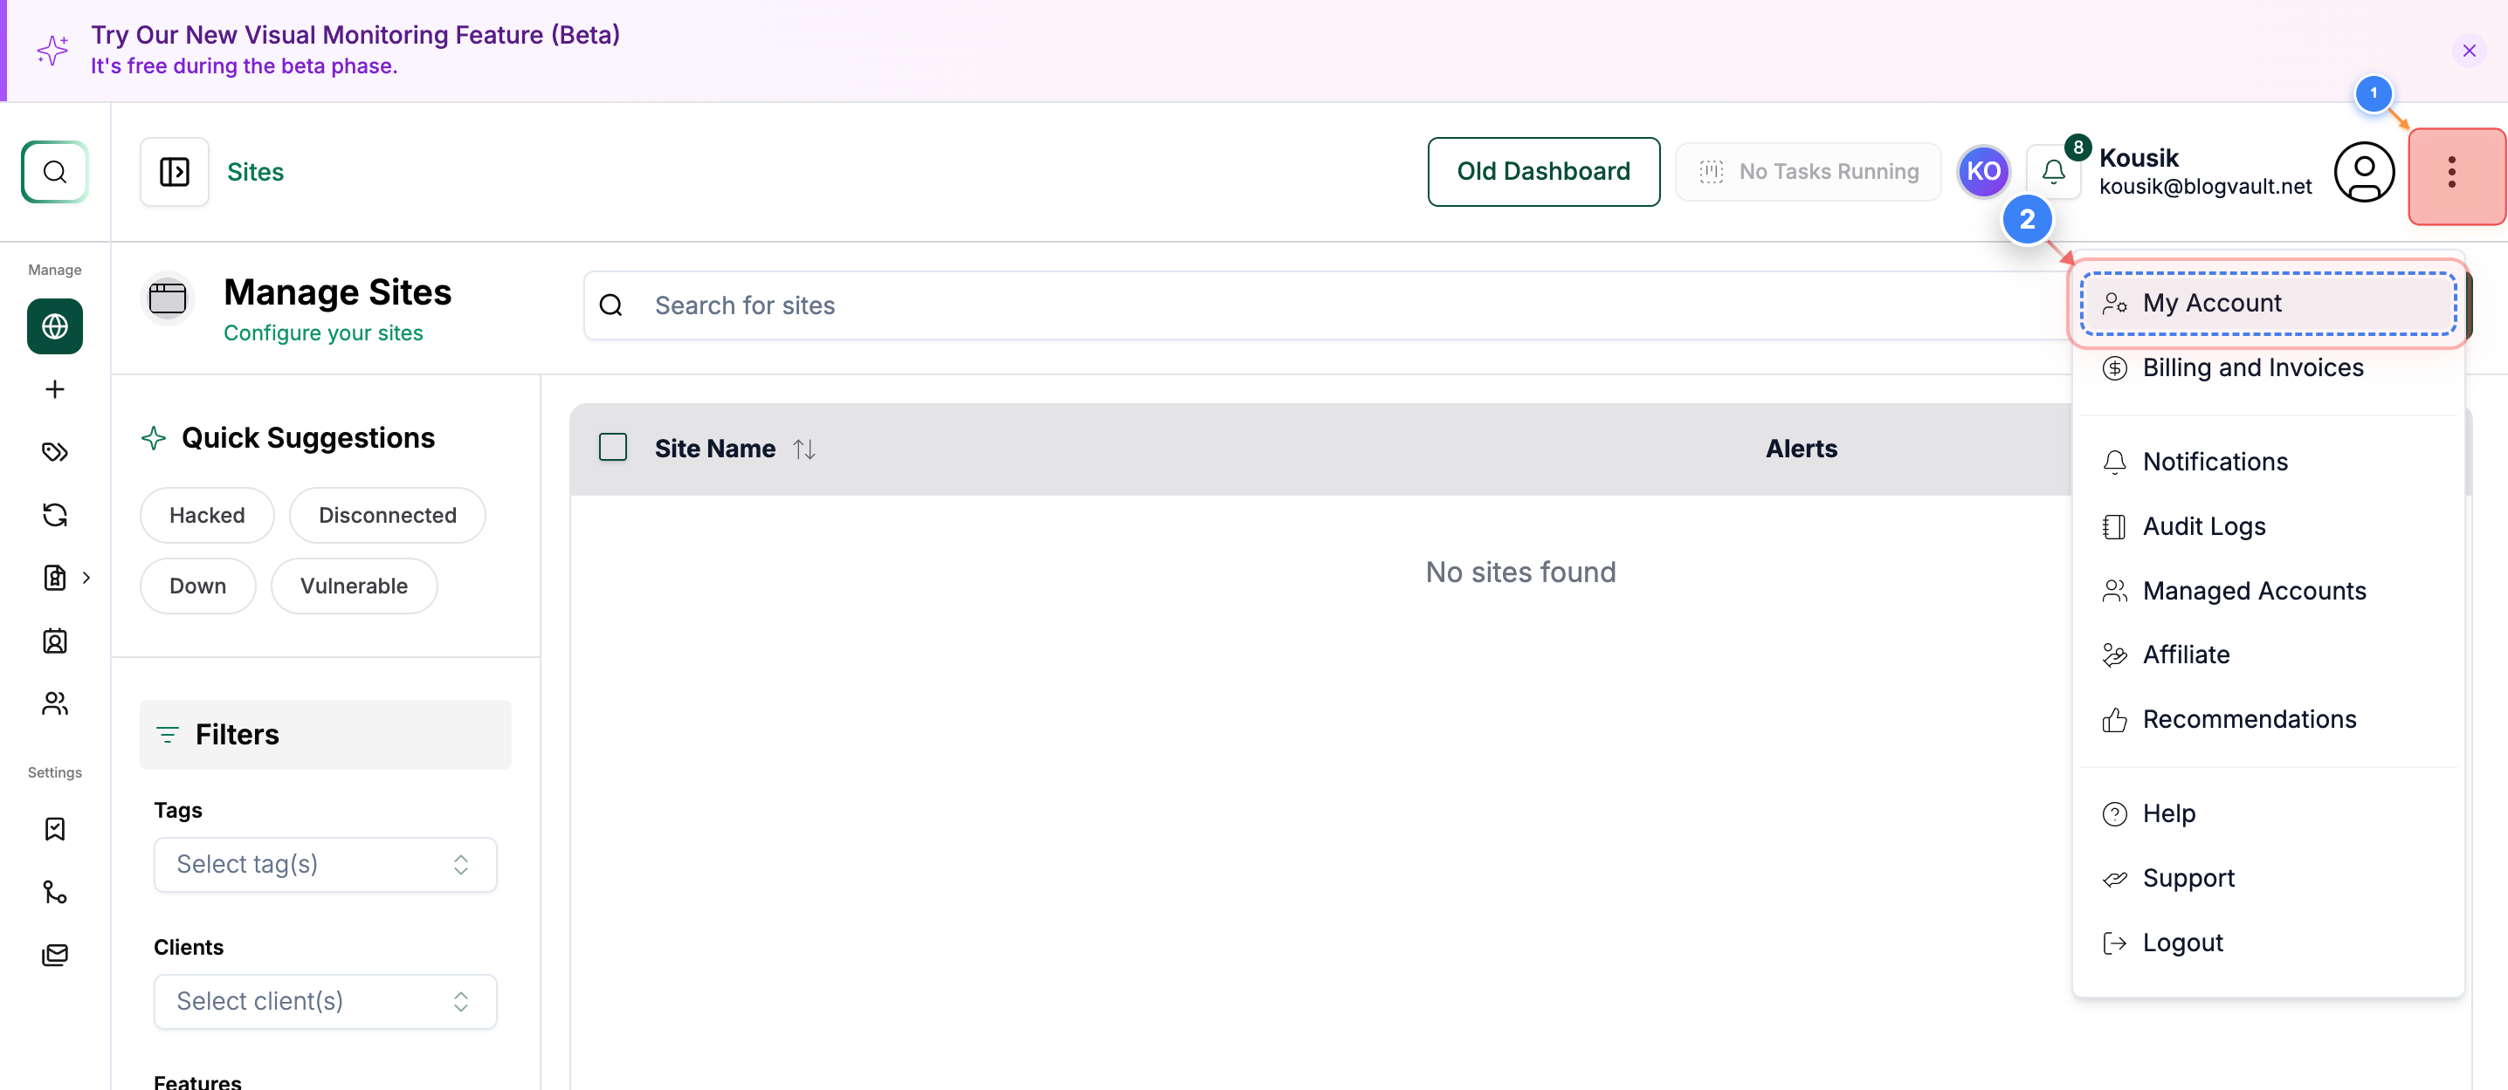Image resolution: width=2508 pixels, height=1090 pixels.
Task: Open the Reports document icon in sidebar
Action: [x=54, y=577]
